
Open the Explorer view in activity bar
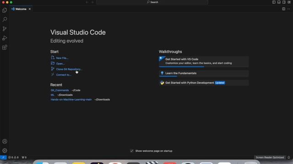click(x=5, y=10)
